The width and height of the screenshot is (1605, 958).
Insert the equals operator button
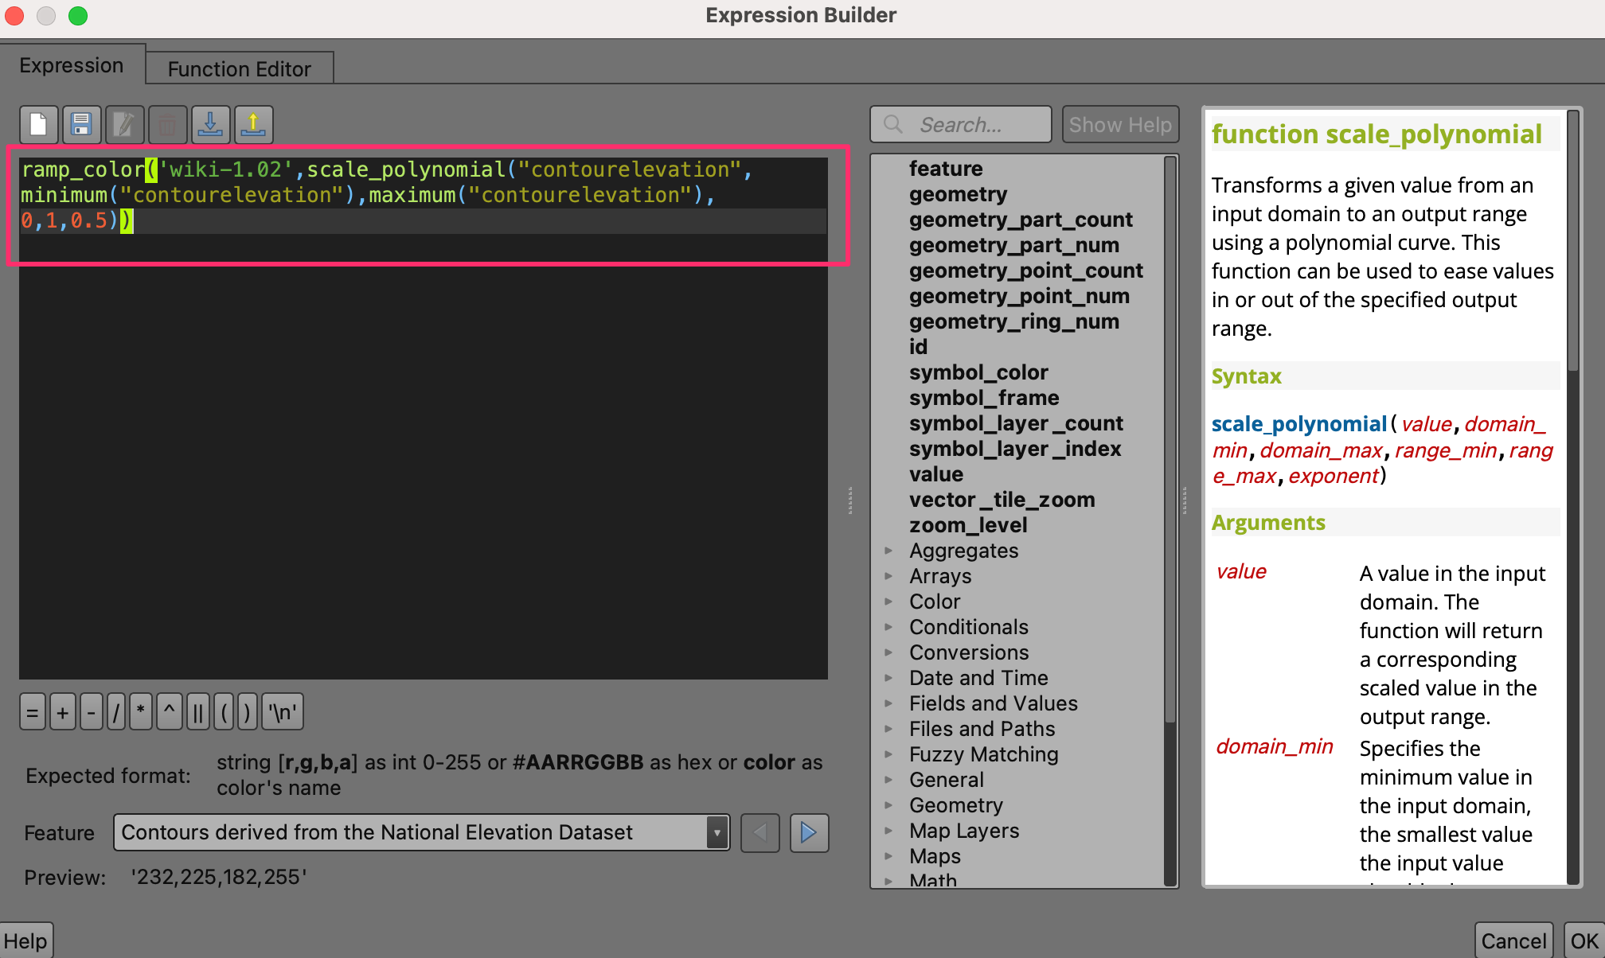tap(33, 712)
